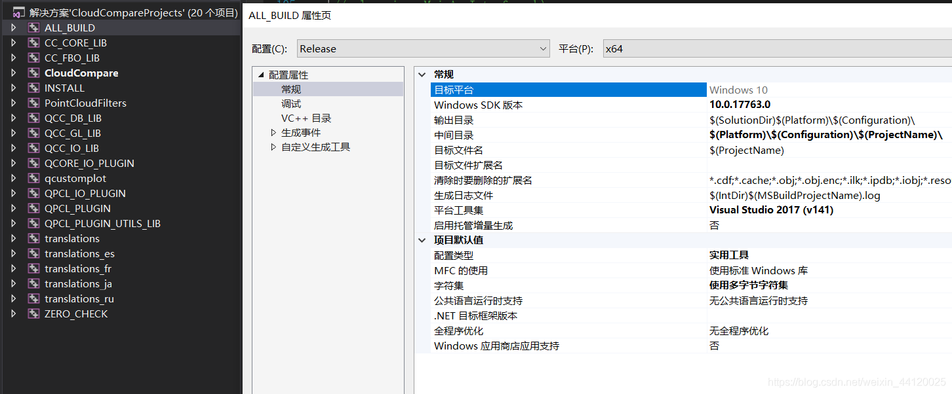Click the QPCL_PLUGIN project icon
The height and width of the screenshot is (394, 952).
(x=33, y=208)
